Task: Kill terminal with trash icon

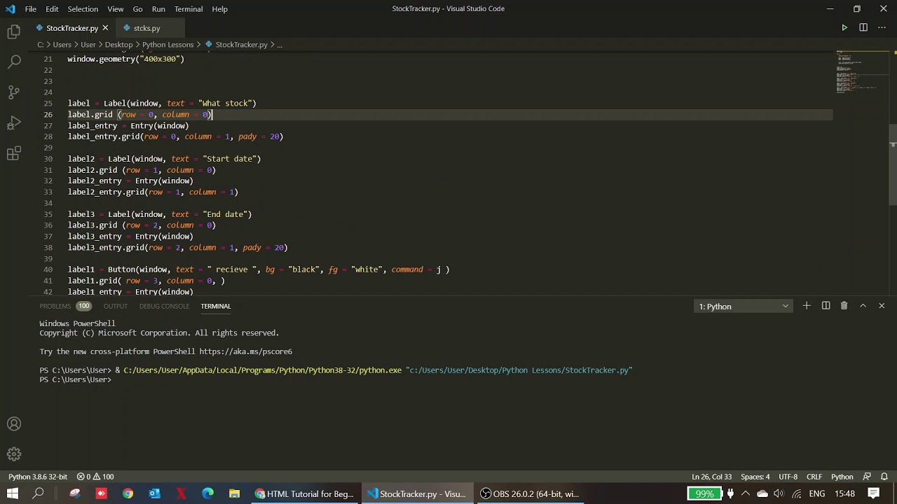Action: (x=844, y=306)
